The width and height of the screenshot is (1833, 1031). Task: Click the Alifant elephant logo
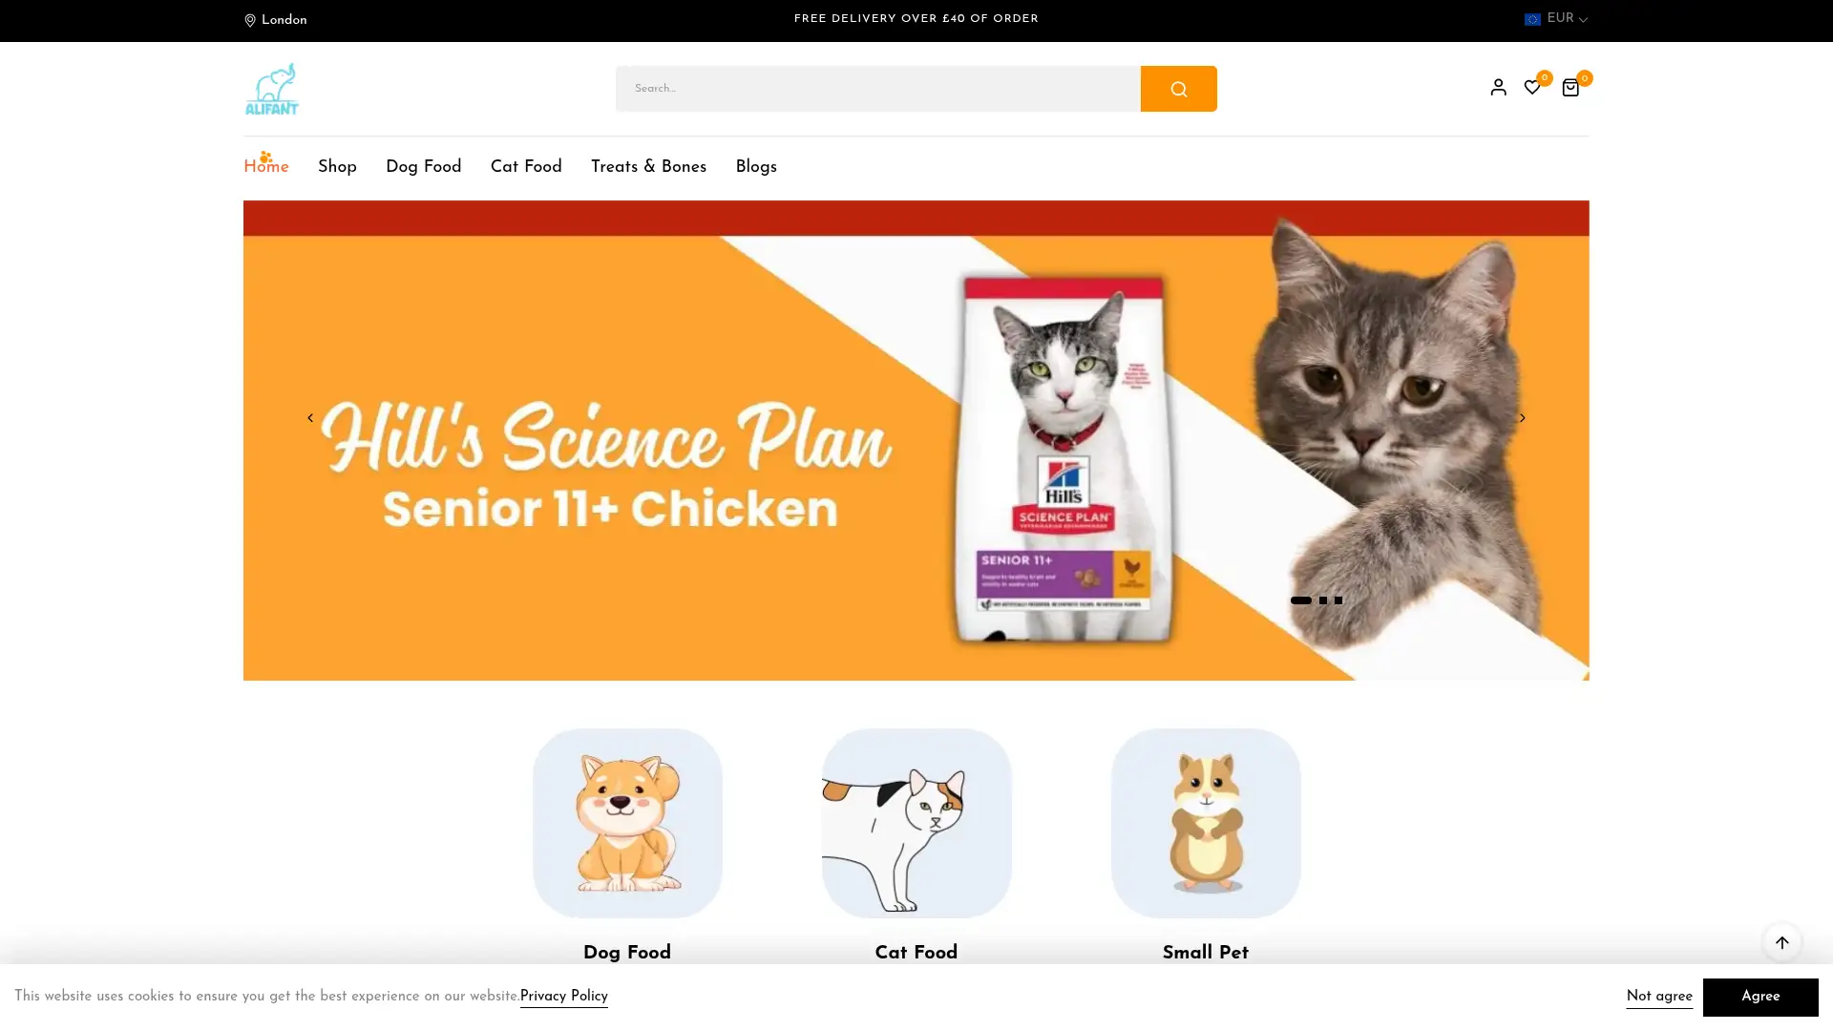point(272,89)
